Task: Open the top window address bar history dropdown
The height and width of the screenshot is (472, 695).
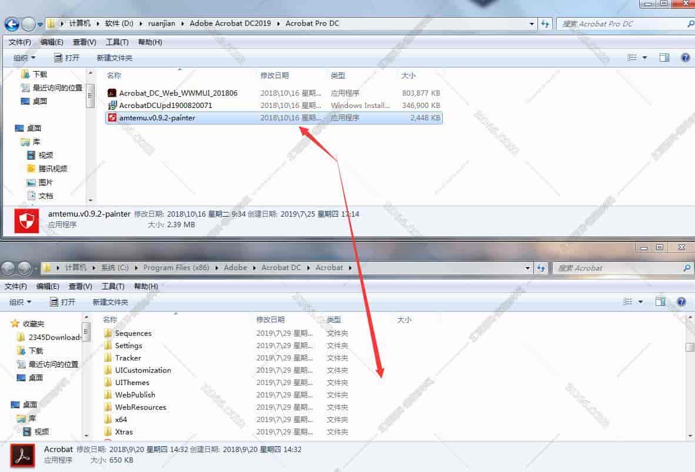Action: click(532, 24)
